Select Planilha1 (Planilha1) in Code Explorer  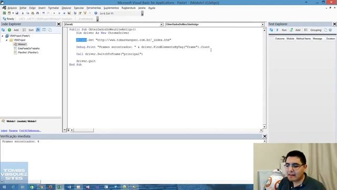(x=28, y=53)
